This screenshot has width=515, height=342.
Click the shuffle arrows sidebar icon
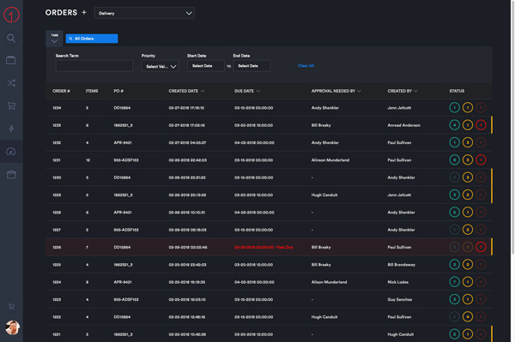click(x=11, y=82)
